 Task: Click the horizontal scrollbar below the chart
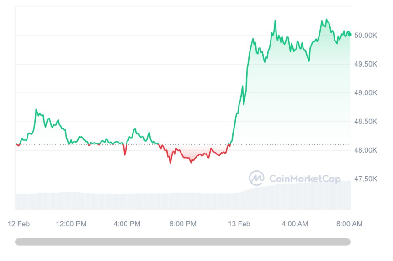pos(183,242)
